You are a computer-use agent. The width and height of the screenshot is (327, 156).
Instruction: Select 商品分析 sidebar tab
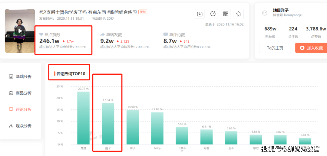(x=20, y=93)
